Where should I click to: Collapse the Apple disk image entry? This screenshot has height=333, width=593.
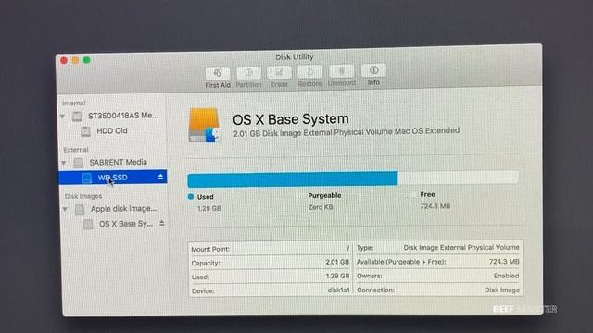pyautogui.click(x=65, y=209)
